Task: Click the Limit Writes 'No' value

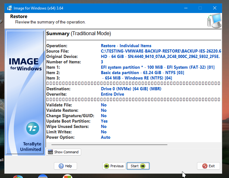Action: (x=104, y=132)
